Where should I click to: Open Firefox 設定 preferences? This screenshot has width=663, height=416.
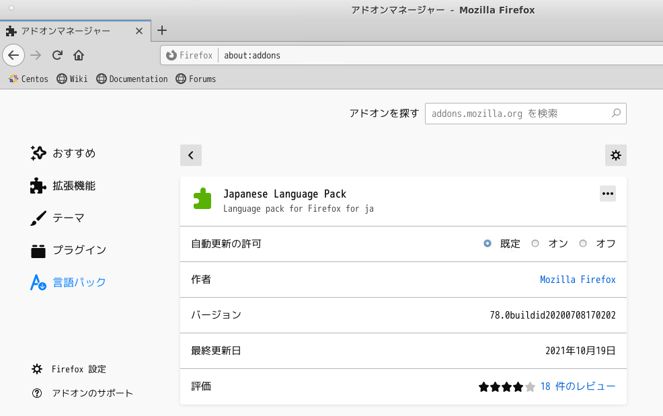tap(69, 369)
